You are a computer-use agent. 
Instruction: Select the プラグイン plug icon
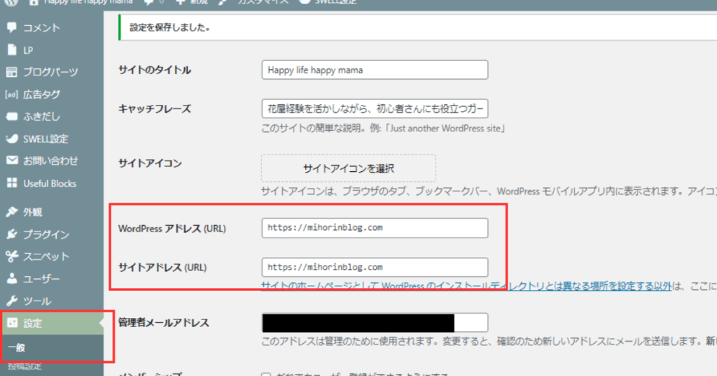point(11,234)
